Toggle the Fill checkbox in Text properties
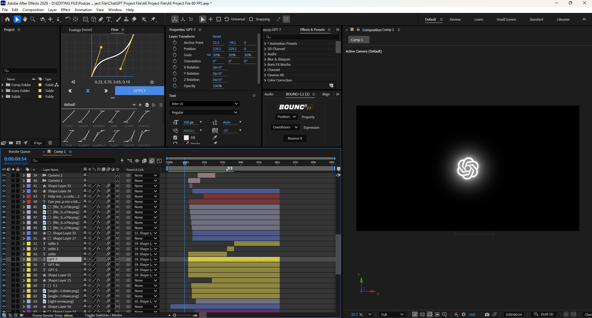Viewport: 592px width, 318px height. (175, 138)
